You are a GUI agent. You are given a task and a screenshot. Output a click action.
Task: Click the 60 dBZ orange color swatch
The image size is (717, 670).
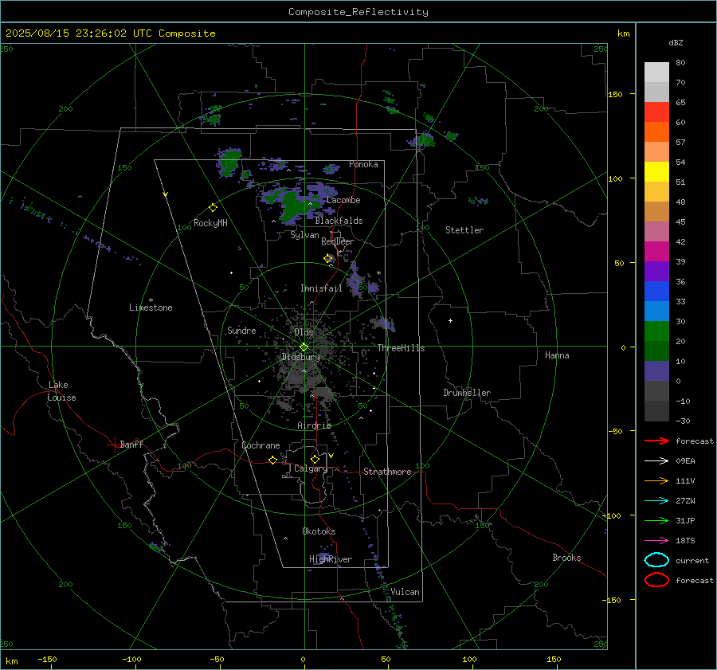pyautogui.click(x=656, y=131)
